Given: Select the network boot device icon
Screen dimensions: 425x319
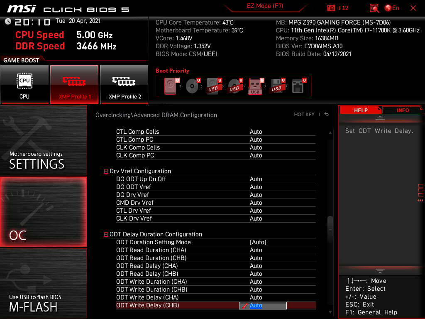Looking at the screenshot, I should [x=299, y=86].
